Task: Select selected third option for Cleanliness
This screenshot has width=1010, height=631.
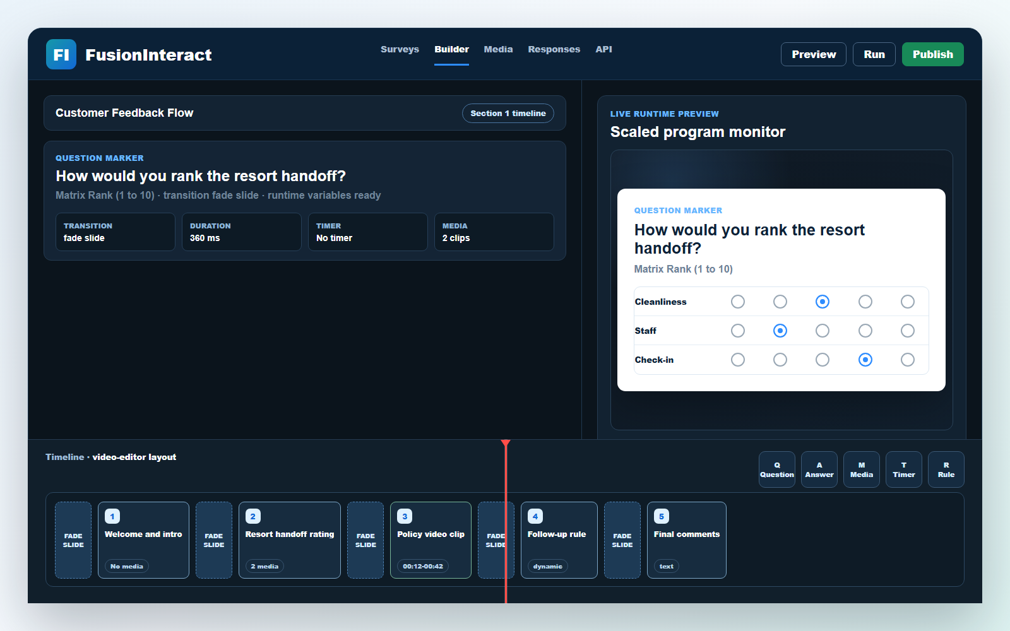Action: coord(823,302)
